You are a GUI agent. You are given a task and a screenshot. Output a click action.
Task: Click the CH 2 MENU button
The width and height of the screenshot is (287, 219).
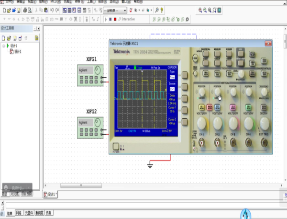pos(217,106)
